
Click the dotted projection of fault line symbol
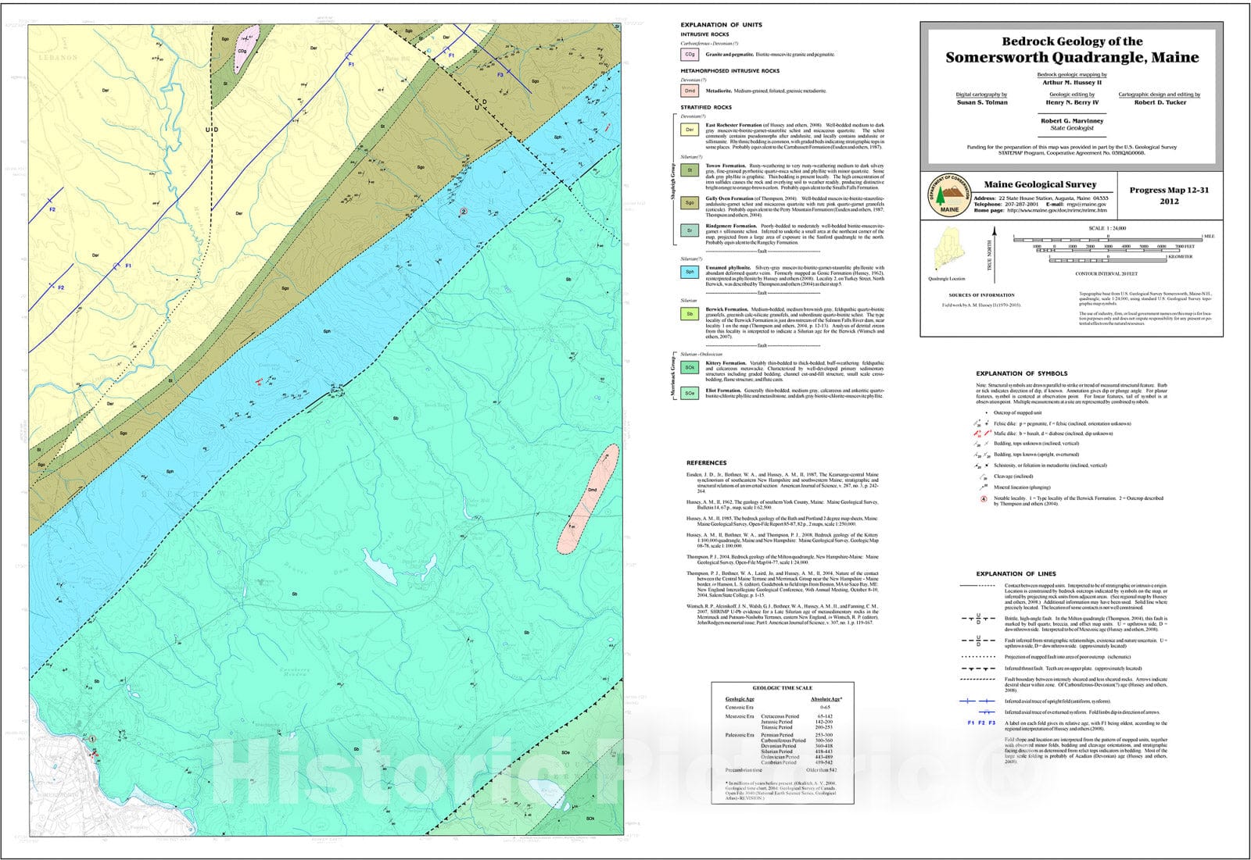pyautogui.click(x=977, y=657)
